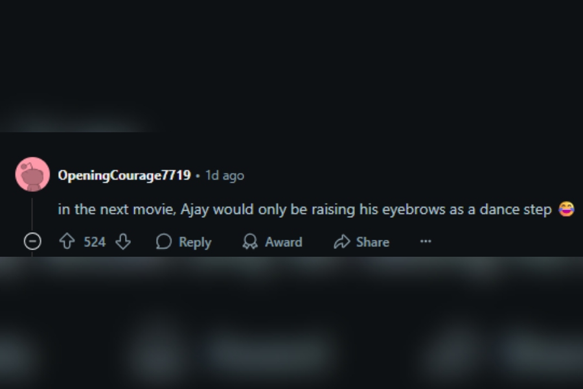Click the vertical thread line below avatar
Image resolution: width=583 pixels, height=389 pixels.
32,214
